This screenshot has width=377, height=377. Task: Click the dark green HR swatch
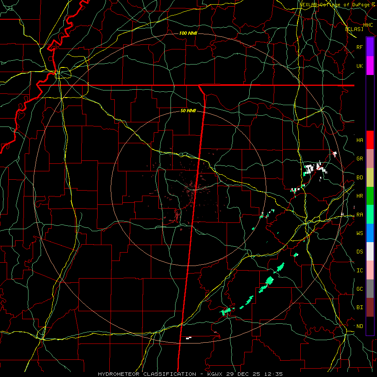pos(370,196)
